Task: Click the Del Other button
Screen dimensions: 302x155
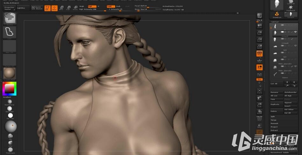Action: 291,109
